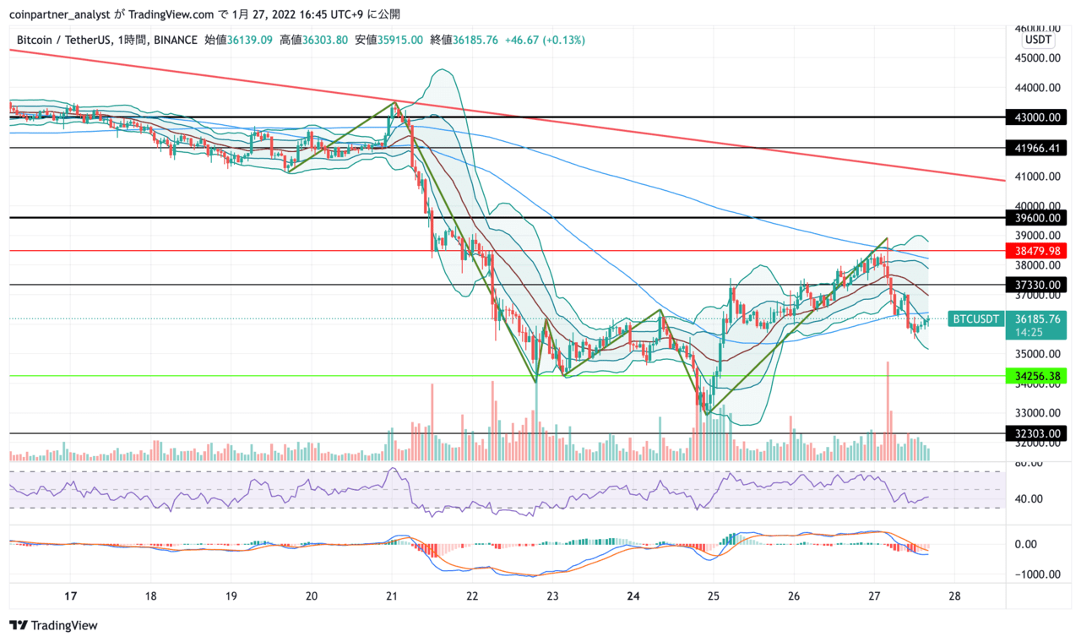Click the USDT currency label box

tap(1038, 40)
